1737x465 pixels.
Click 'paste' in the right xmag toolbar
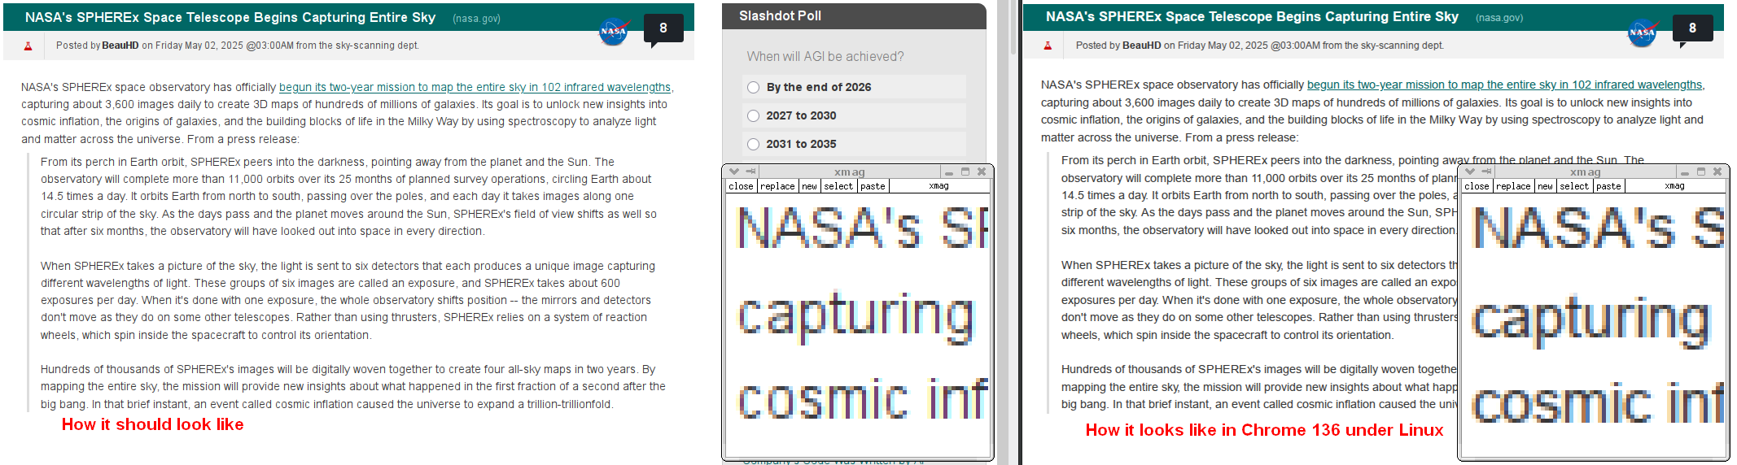click(1608, 186)
